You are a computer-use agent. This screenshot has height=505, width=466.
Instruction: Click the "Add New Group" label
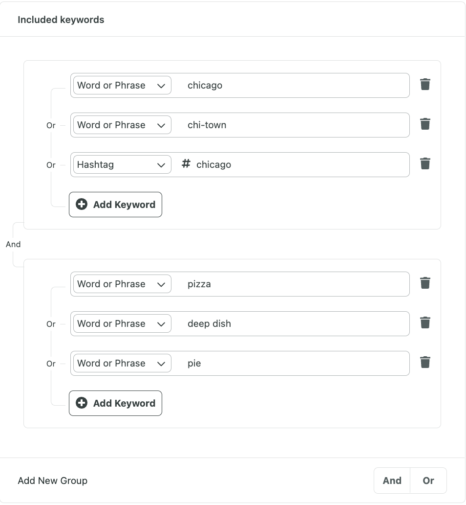(x=52, y=480)
